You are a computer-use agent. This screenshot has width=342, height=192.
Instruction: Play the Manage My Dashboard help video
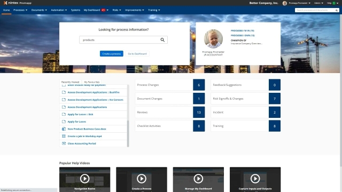pyautogui.click(x=198, y=179)
